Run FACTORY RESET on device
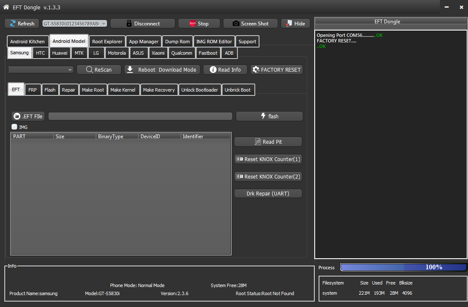The width and height of the screenshot is (468, 307). pos(277,70)
